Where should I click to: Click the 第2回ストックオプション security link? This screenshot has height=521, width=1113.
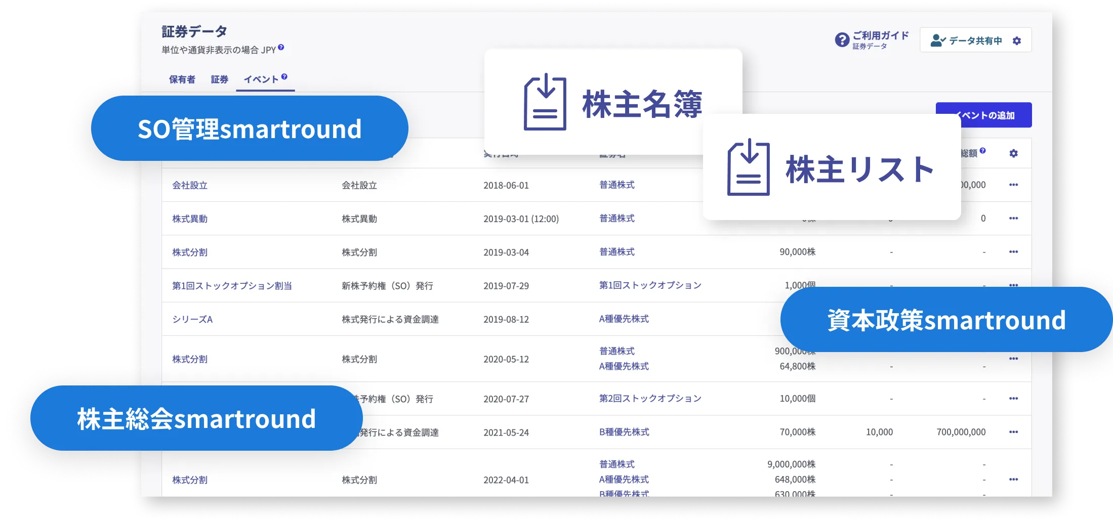(650, 399)
